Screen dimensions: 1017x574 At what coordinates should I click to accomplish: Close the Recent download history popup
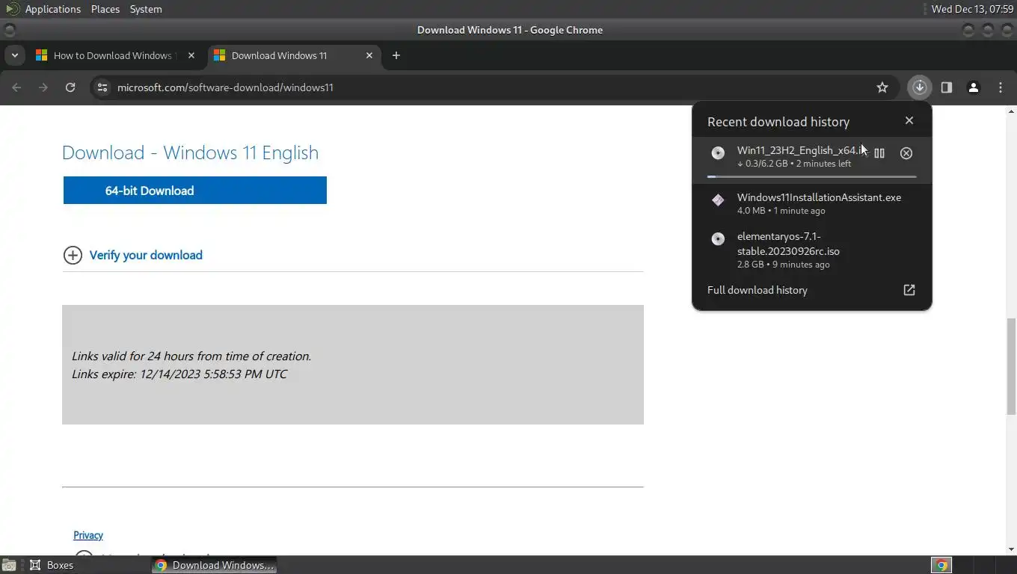click(909, 120)
